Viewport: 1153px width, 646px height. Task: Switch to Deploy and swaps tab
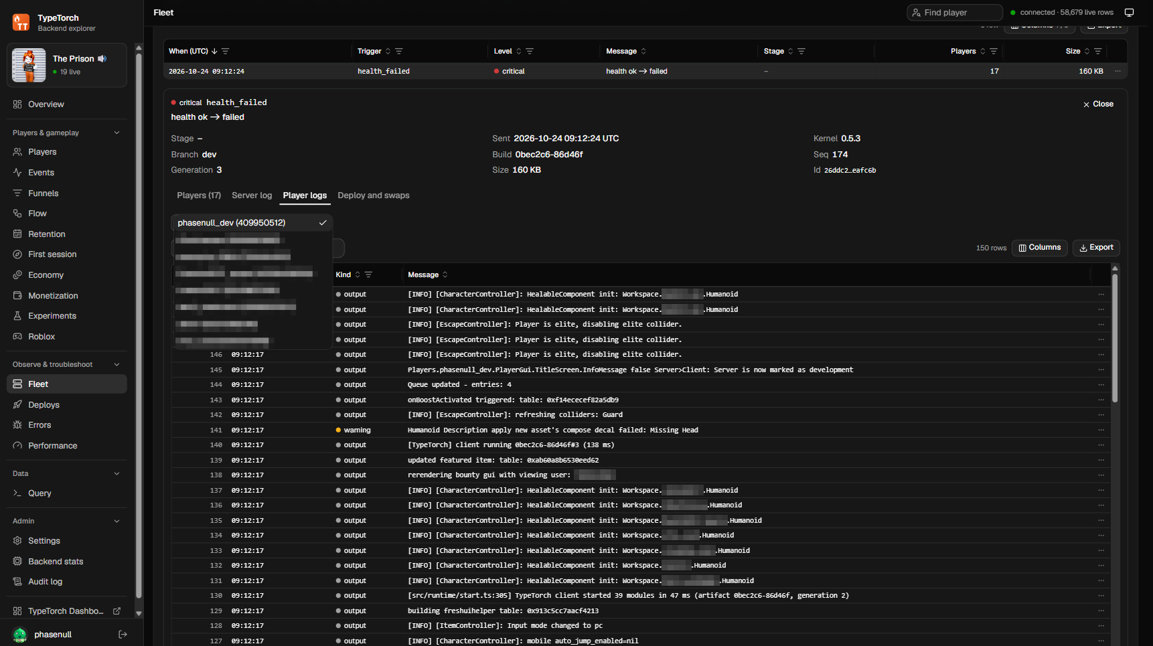click(x=374, y=195)
